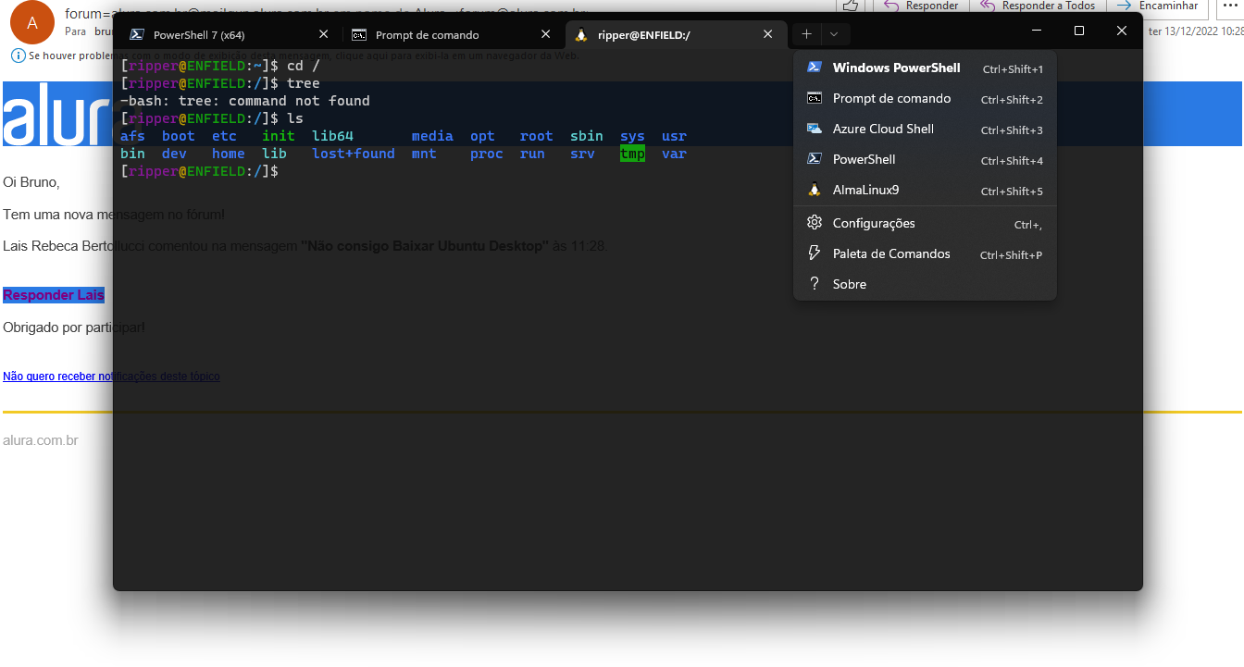Image resolution: width=1244 pixels, height=667 pixels.
Task: Click the 'Oi Bruno,' greeting in the email
Action: pyautogui.click(x=31, y=182)
